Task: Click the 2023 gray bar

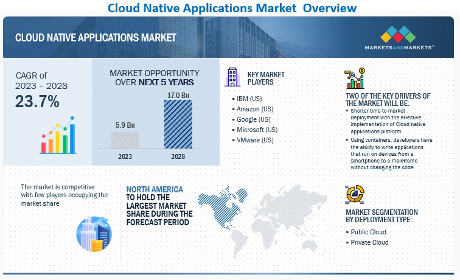Action: [124, 140]
